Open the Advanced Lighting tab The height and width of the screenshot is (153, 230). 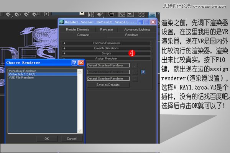point(137,29)
